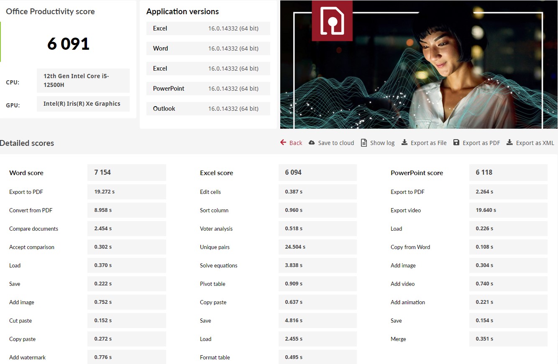This screenshot has width=558, height=364.
Task: Click the red Back arrow icon
Action: coord(283,143)
